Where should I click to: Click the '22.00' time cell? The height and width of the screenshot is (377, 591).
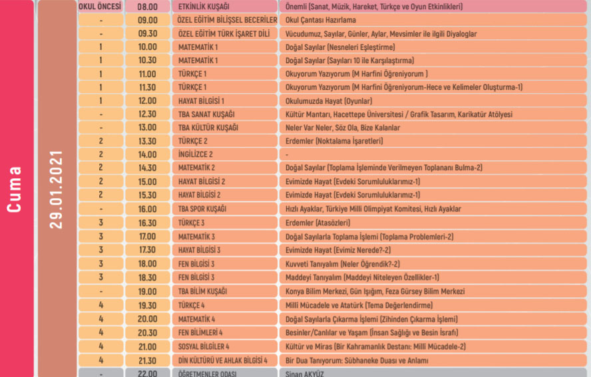[x=147, y=373]
